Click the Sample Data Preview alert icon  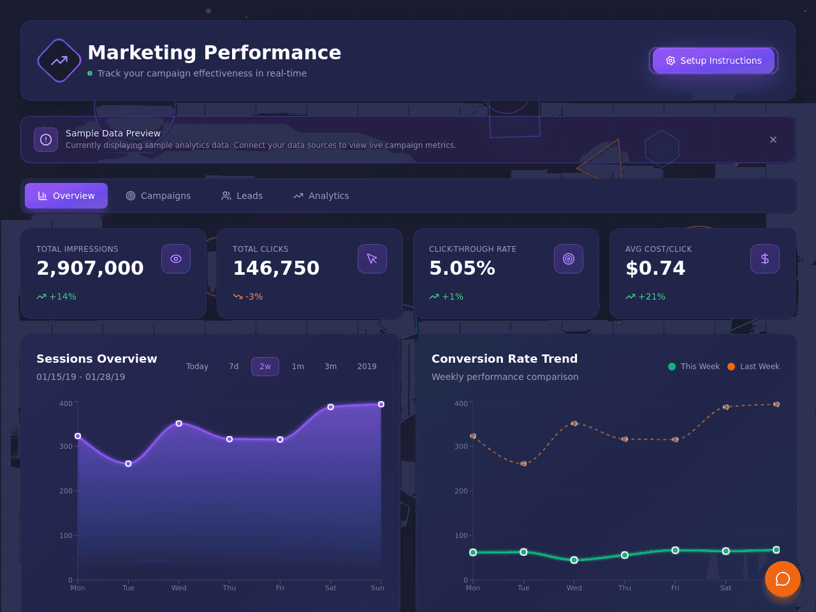coord(46,140)
